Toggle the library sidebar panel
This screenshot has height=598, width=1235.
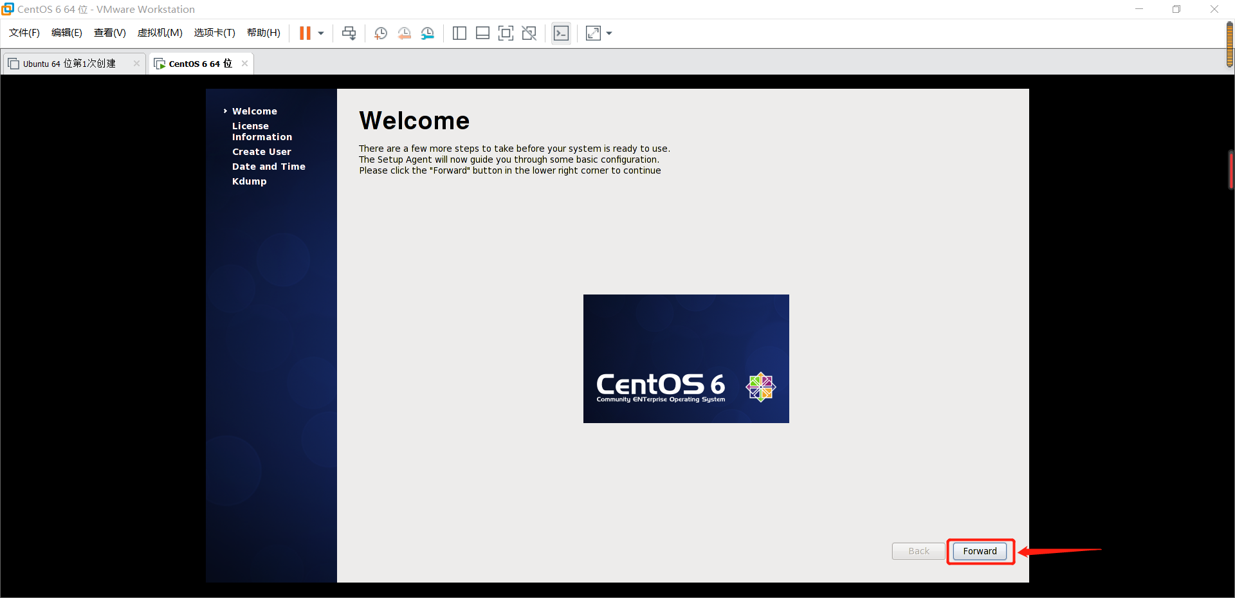click(459, 33)
